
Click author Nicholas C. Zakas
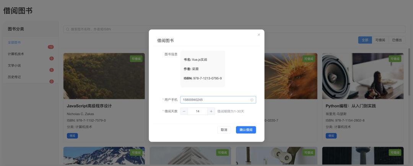[x=81, y=114]
